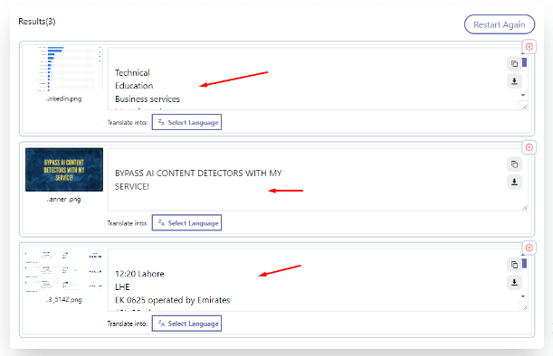Click scrollbar thumb in the linkedin.png text box
Image resolution: width=553 pixels, height=356 pixels.
click(x=524, y=62)
